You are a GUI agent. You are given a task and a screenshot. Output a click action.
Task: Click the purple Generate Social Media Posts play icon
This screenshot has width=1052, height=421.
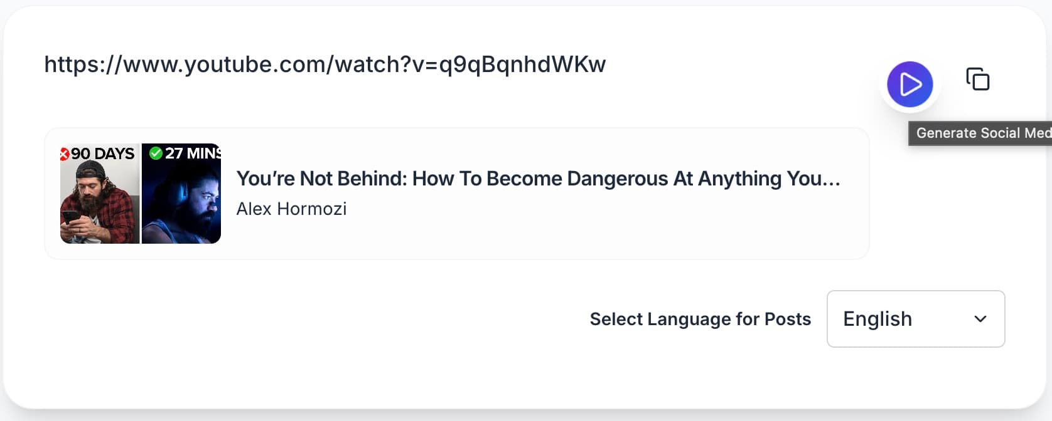point(910,84)
